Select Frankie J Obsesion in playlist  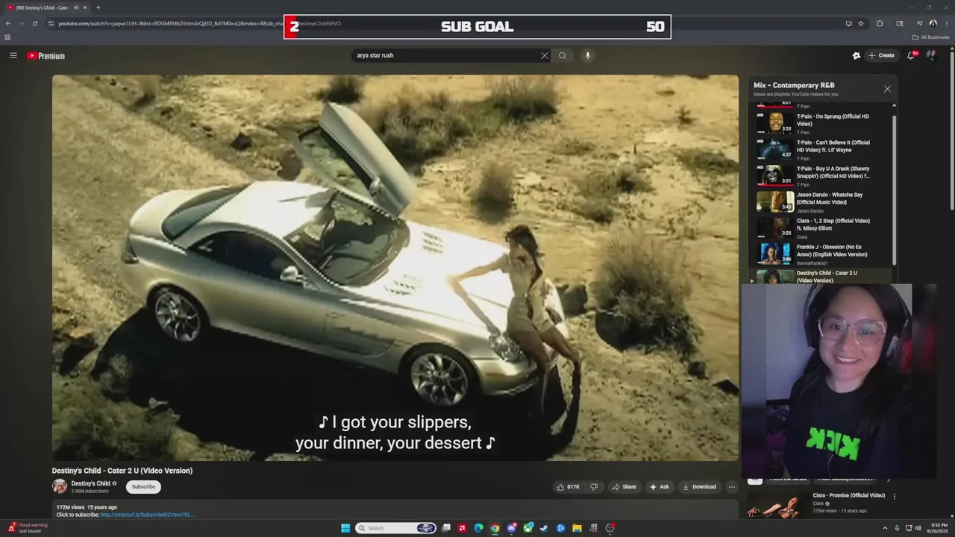tap(821, 254)
